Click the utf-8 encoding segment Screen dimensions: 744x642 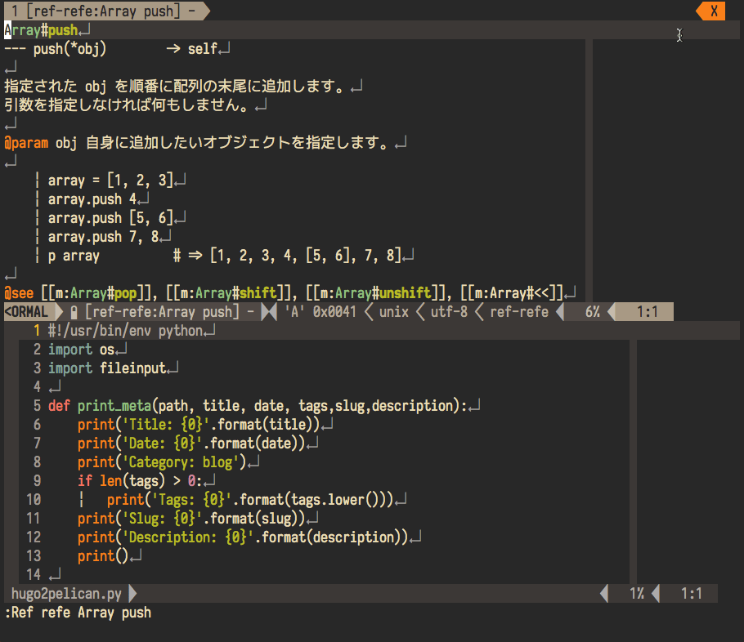451,312
